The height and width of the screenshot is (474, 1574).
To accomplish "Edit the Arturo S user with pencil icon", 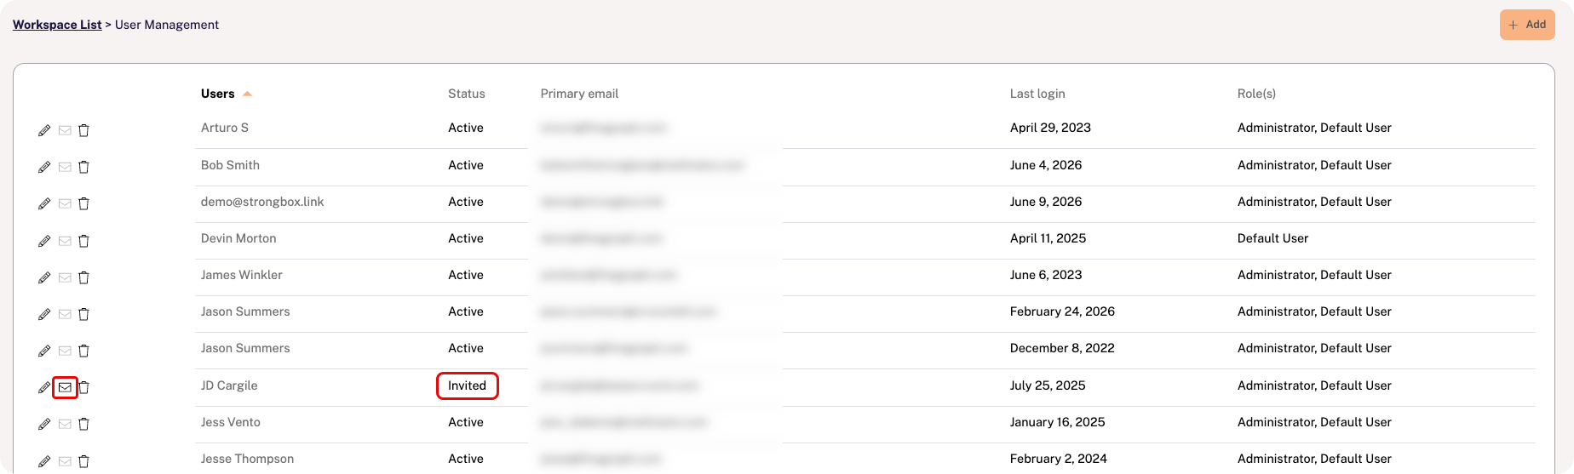I will pyautogui.click(x=44, y=130).
